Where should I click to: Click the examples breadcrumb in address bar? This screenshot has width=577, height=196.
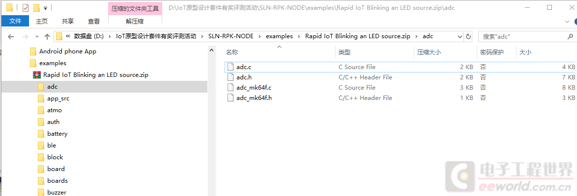click(x=279, y=36)
